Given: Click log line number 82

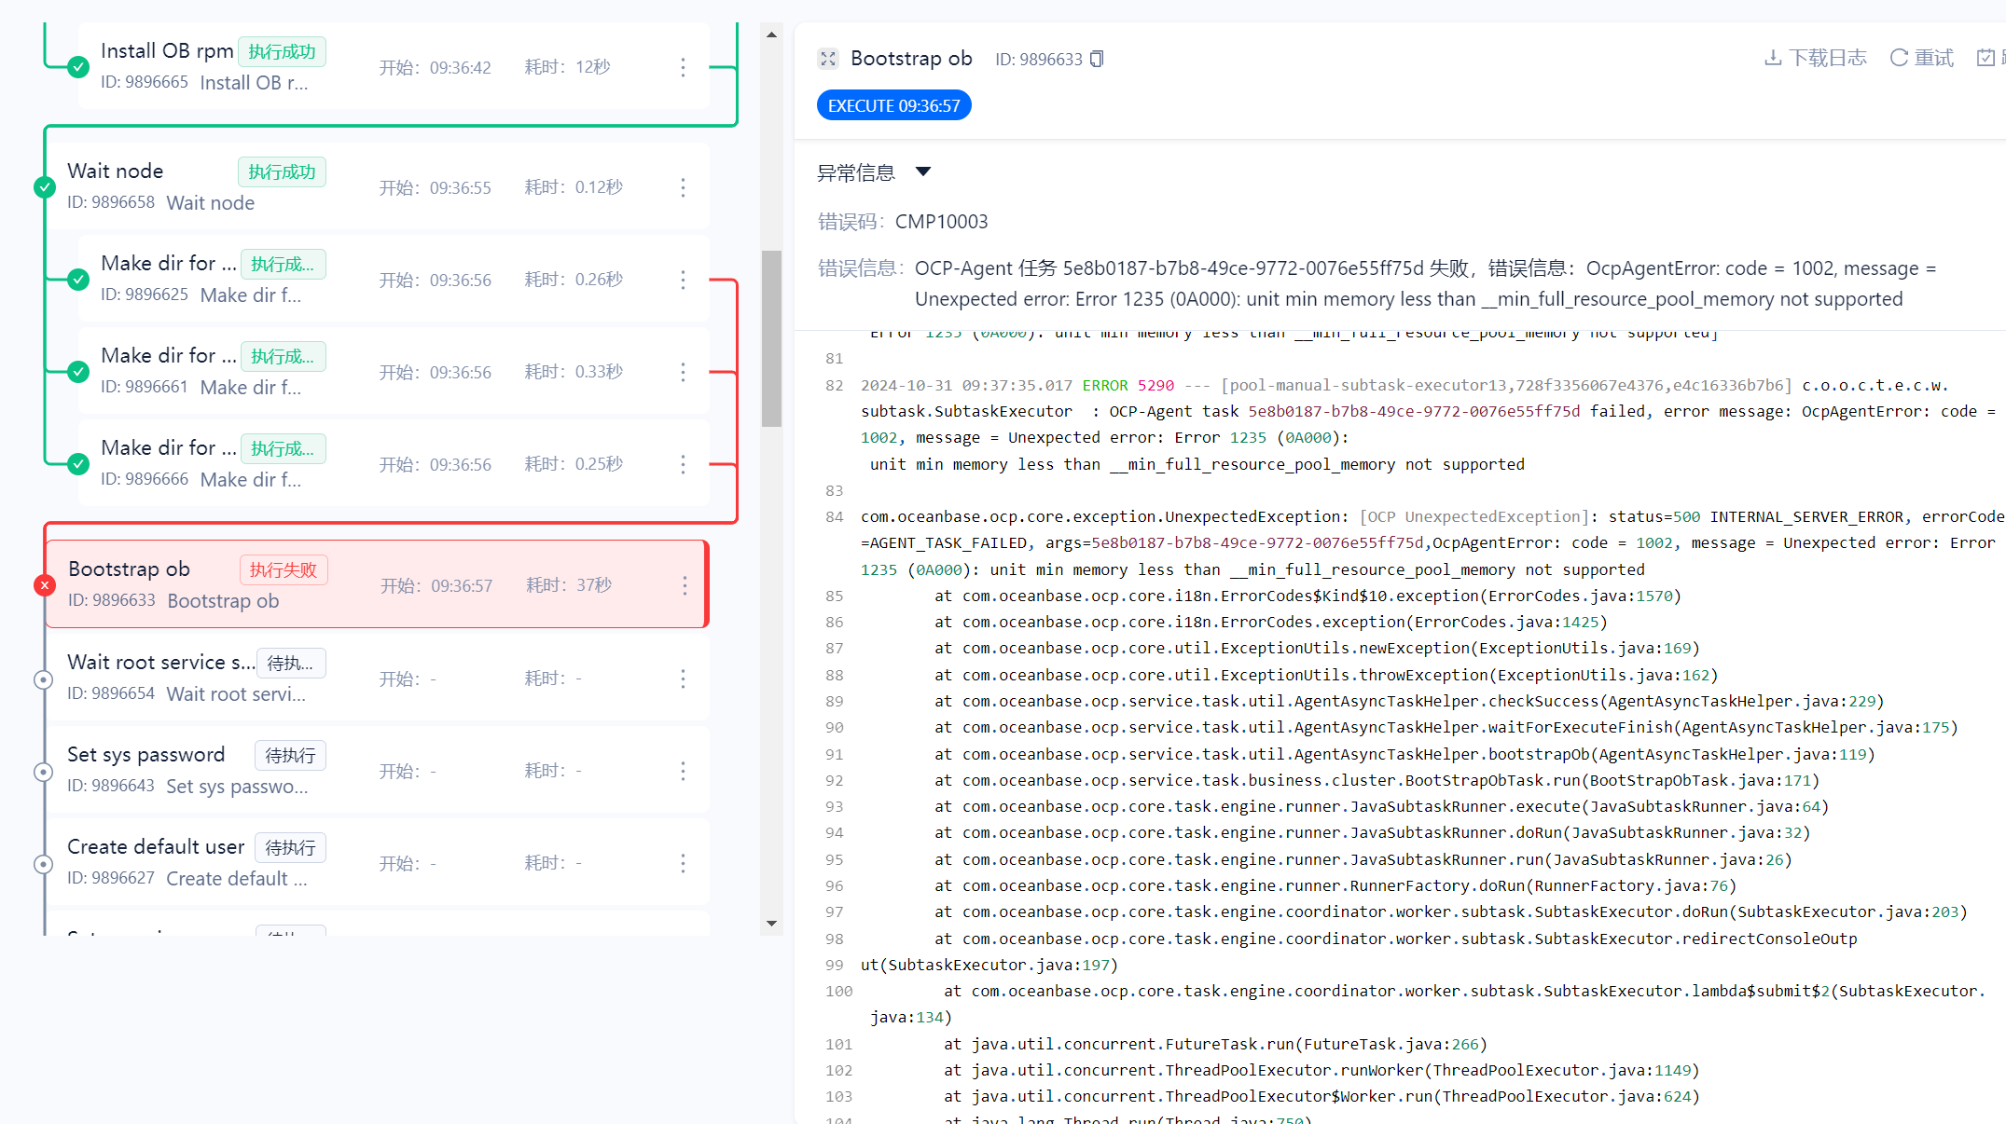Looking at the screenshot, I should (x=834, y=385).
